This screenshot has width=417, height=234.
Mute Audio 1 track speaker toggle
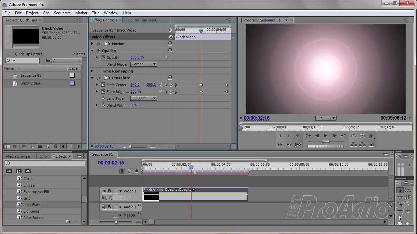pyautogui.click(x=104, y=207)
